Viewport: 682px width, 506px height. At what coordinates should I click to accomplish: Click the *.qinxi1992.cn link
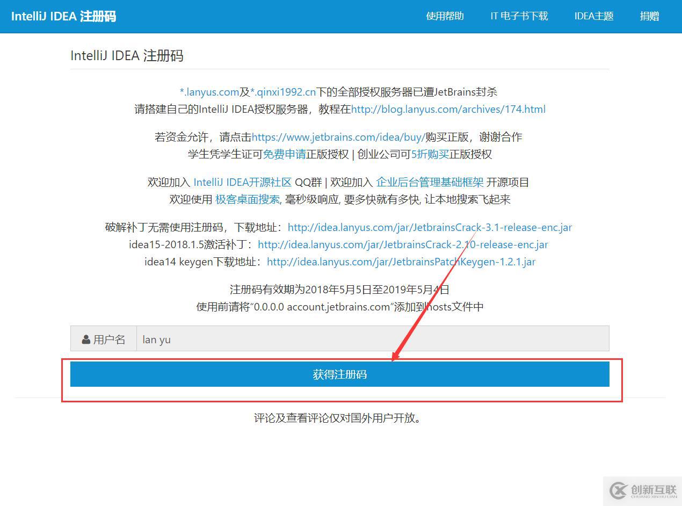[283, 92]
